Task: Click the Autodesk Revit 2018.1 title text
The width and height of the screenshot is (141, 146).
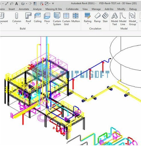Action: click(x=83, y=3)
